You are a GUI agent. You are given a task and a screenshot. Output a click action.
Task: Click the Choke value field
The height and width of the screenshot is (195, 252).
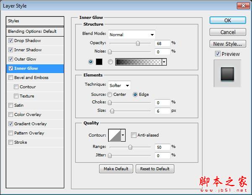[162, 103]
